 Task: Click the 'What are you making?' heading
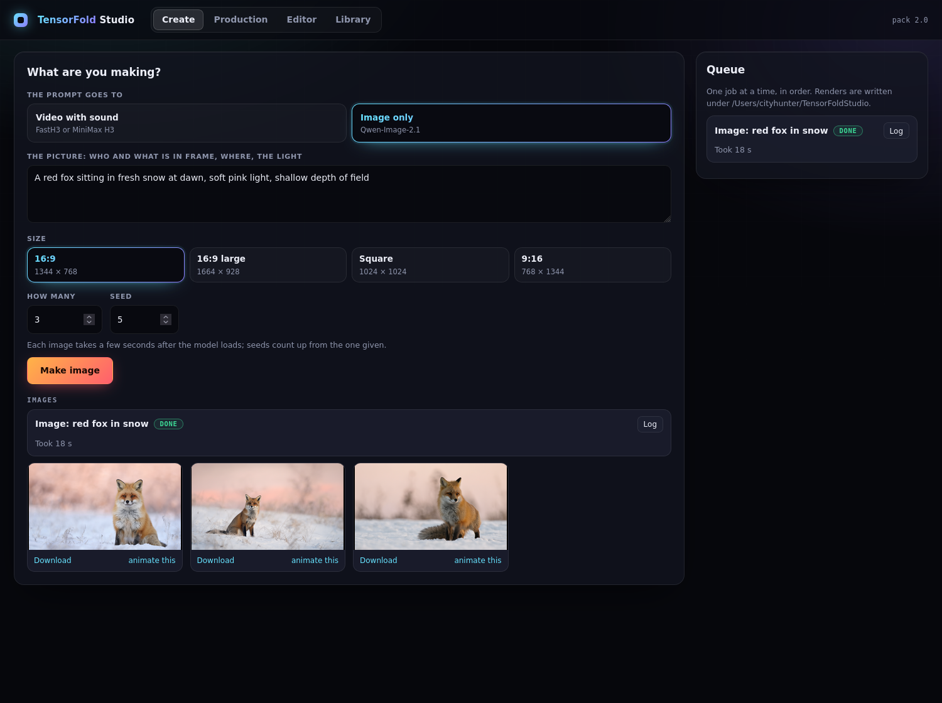(94, 72)
